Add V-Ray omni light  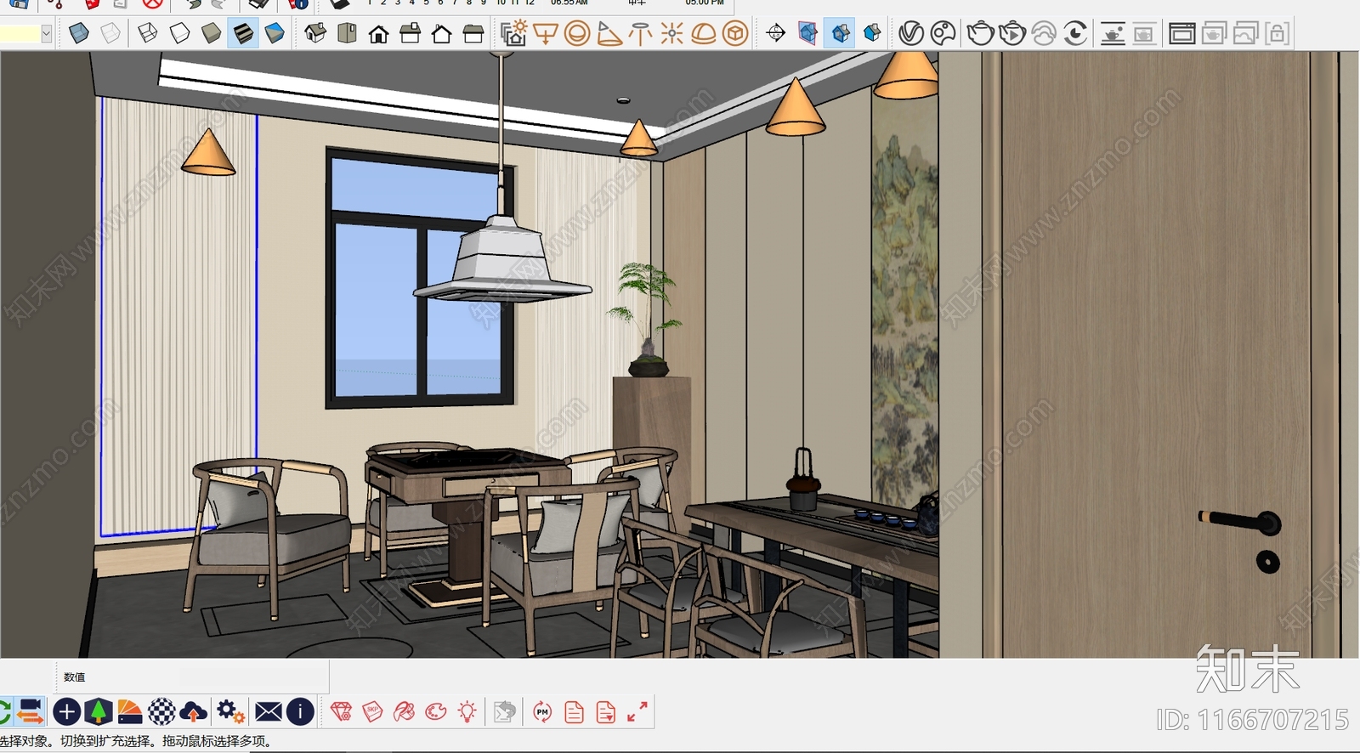[671, 33]
